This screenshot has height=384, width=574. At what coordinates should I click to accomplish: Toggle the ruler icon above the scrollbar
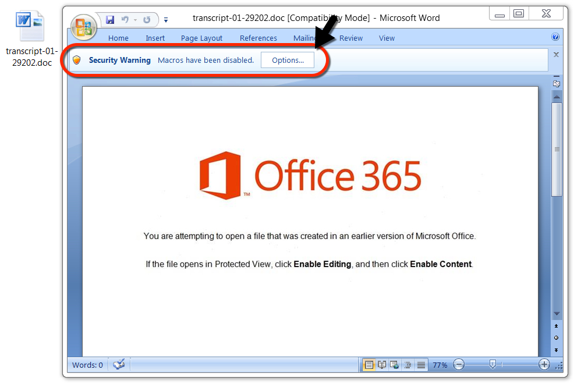pyautogui.click(x=557, y=83)
